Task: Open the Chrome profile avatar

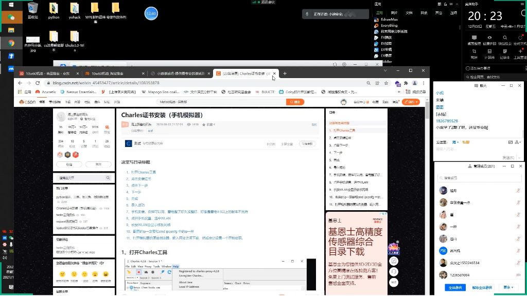Action: [415, 83]
